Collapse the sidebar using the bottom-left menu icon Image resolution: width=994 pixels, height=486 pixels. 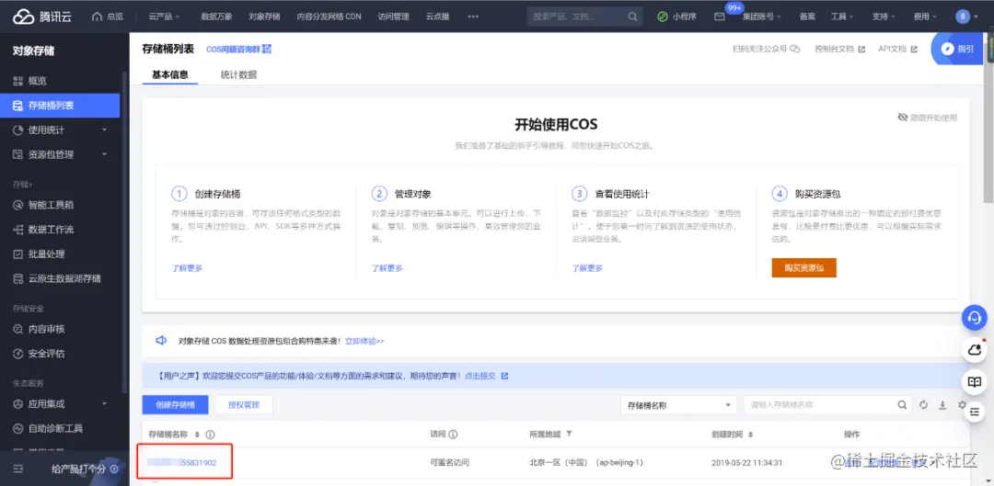17,469
